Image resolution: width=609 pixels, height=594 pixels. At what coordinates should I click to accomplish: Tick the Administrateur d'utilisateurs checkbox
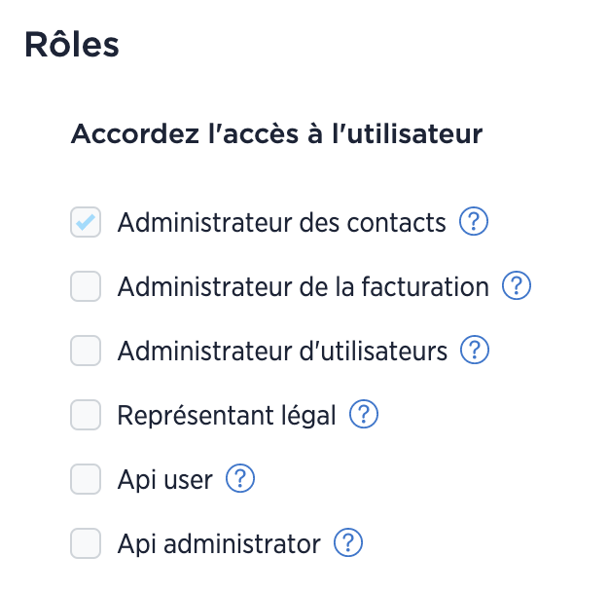pos(86,351)
